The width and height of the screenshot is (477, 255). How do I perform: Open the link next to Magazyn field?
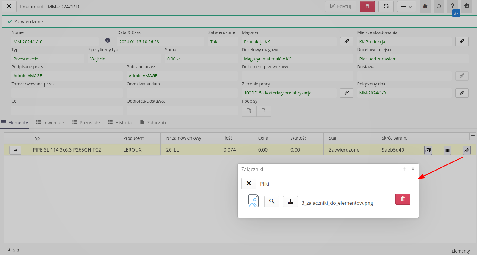coord(347,41)
